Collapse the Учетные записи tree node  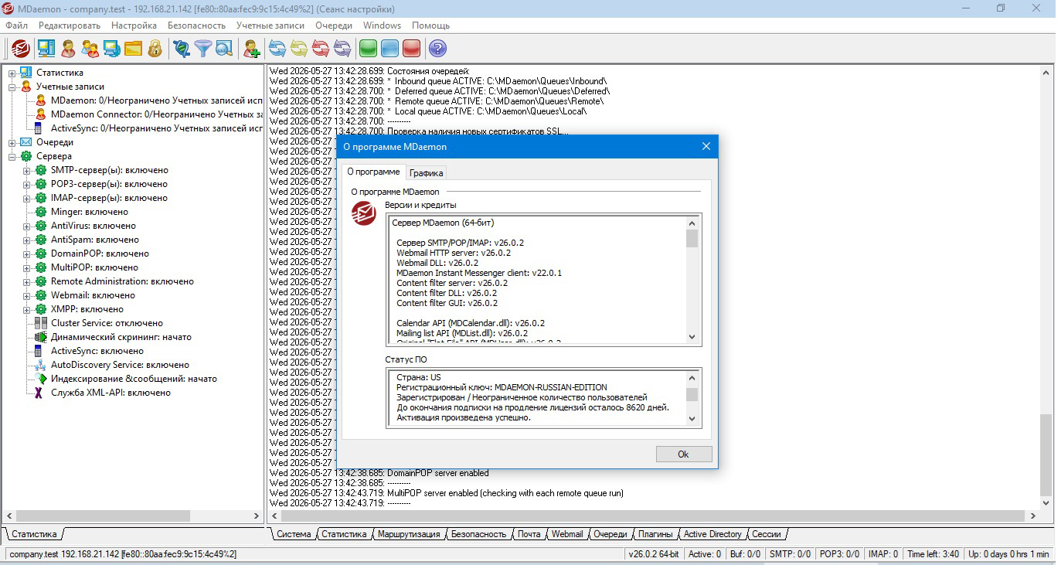tap(12, 87)
